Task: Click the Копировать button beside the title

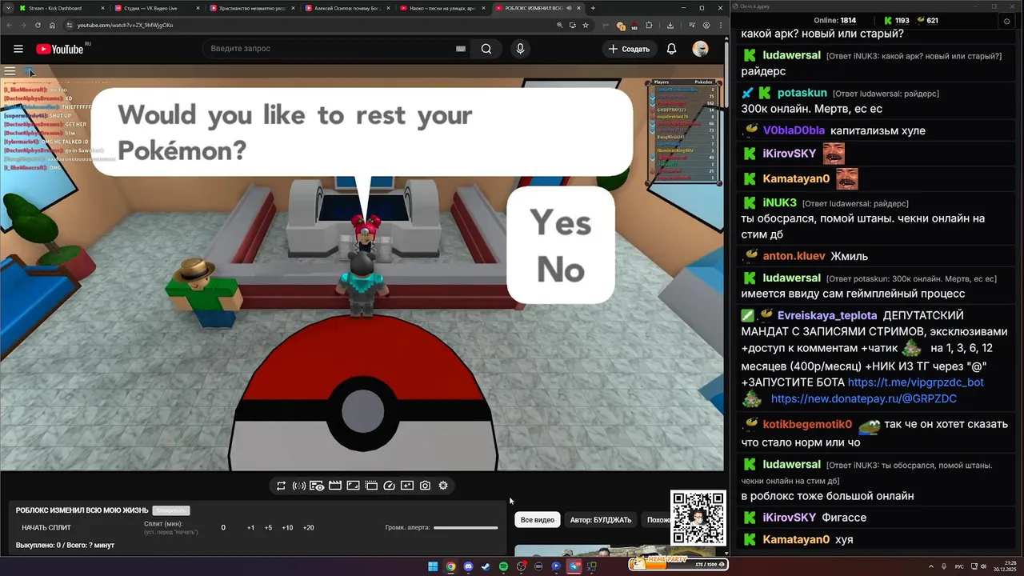Action: (x=171, y=510)
